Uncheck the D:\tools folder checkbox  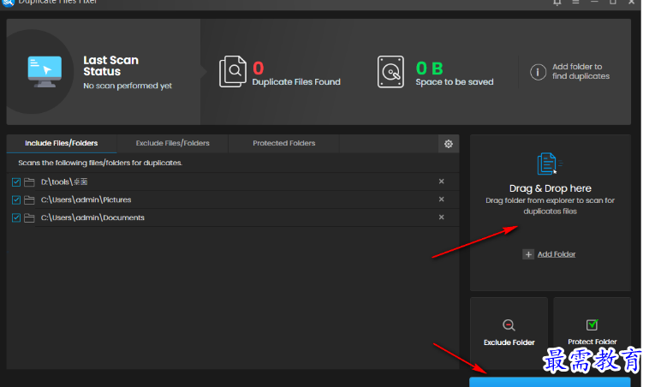(16, 182)
